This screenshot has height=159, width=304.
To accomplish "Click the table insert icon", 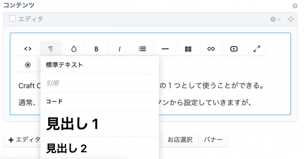I will (x=188, y=49).
